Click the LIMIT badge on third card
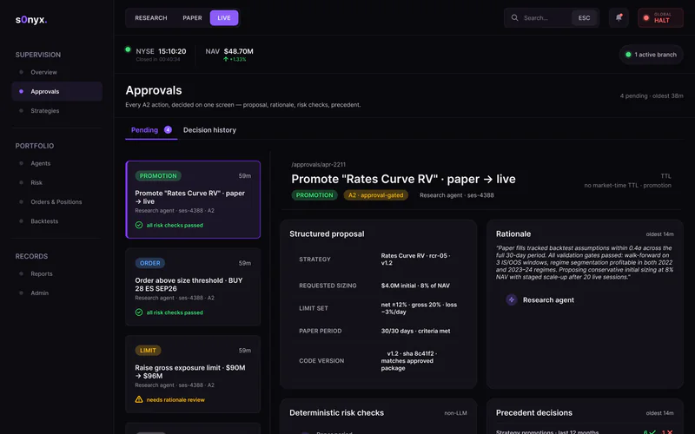This screenshot has height=434, width=695. [x=148, y=351]
